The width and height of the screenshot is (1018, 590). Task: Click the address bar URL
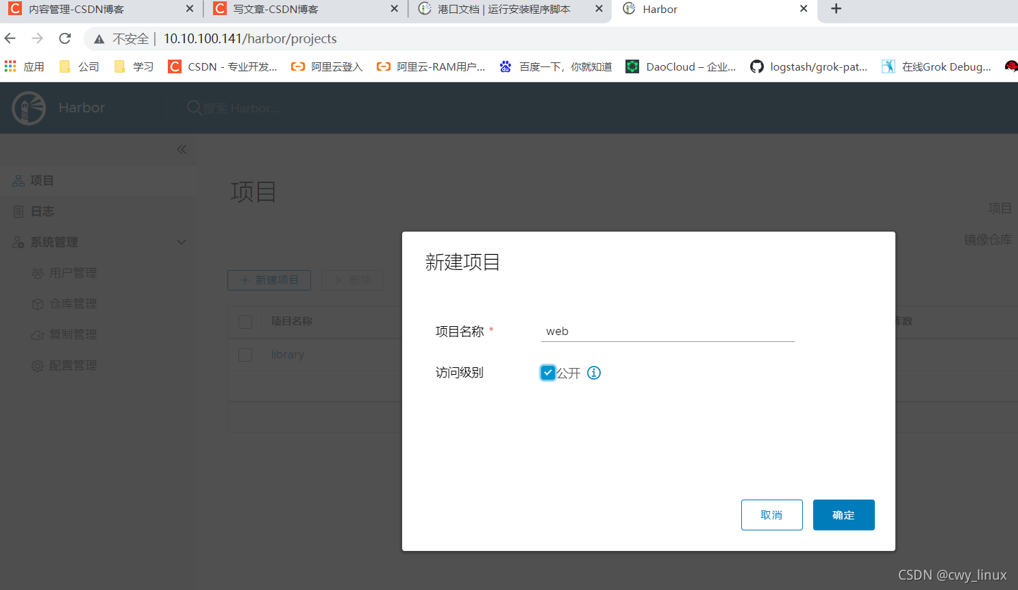[250, 39]
